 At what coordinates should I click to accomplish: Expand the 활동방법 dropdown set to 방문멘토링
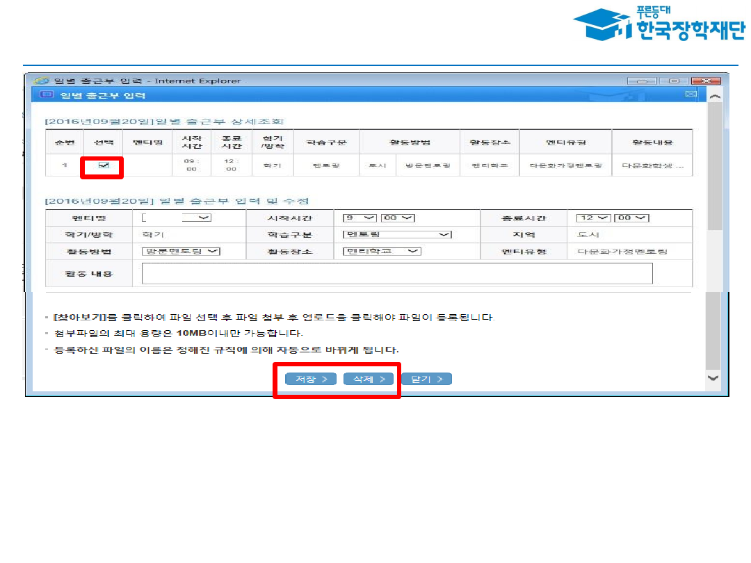click(x=181, y=251)
